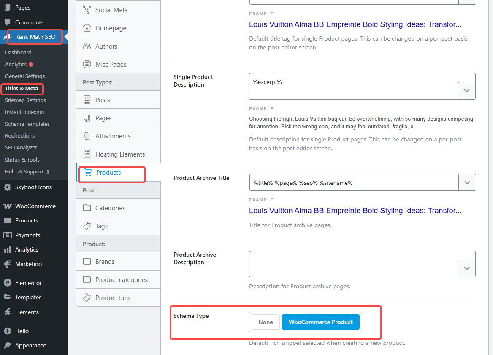Click the Marketing megaphone icon
Screen dimensions: 493x355
coord(8,264)
